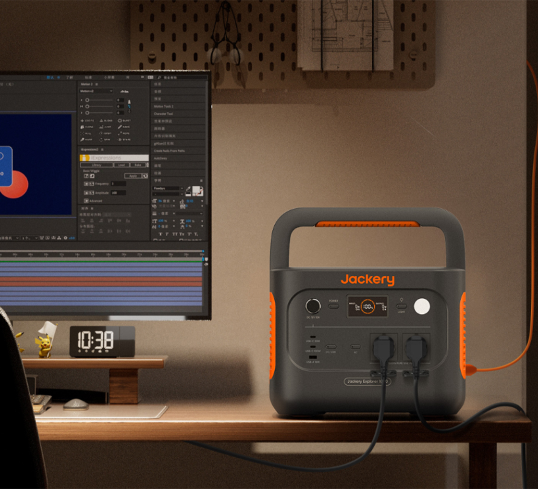
Task: Toggle the Amplitude play-arrow control in iExpressions
Action: tap(86, 193)
